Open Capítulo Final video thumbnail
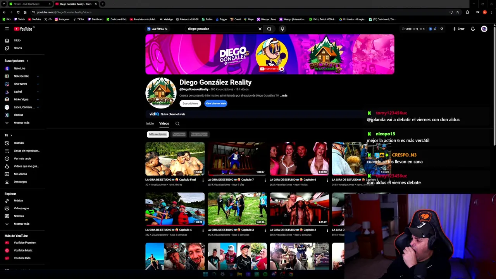The width and height of the screenshot is (496, 279). 175,158
